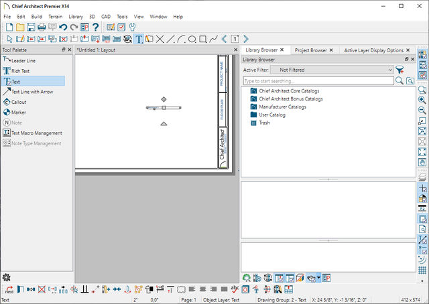Screen dimensions: 429x304
Task: Choose Rich Text in the Tool Palette
Action: point(20,70)
